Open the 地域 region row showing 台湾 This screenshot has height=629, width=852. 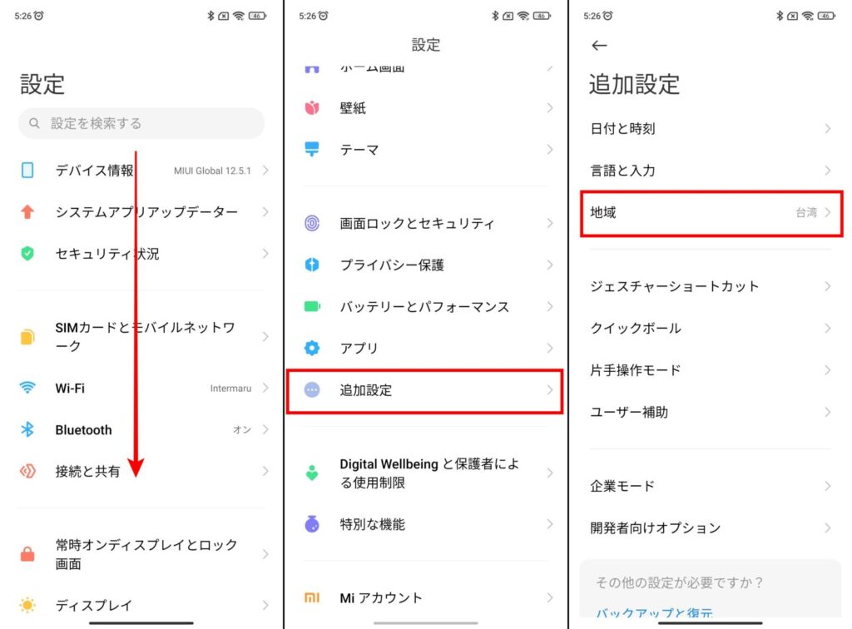pyautogui.click(x=711, y=213)
